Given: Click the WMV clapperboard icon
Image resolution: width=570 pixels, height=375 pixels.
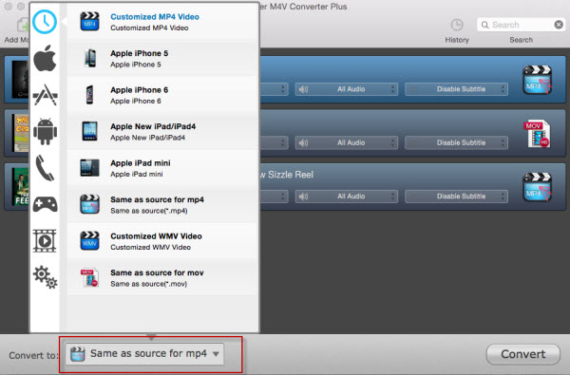Looking at the screenshot, I should (90, 240).
